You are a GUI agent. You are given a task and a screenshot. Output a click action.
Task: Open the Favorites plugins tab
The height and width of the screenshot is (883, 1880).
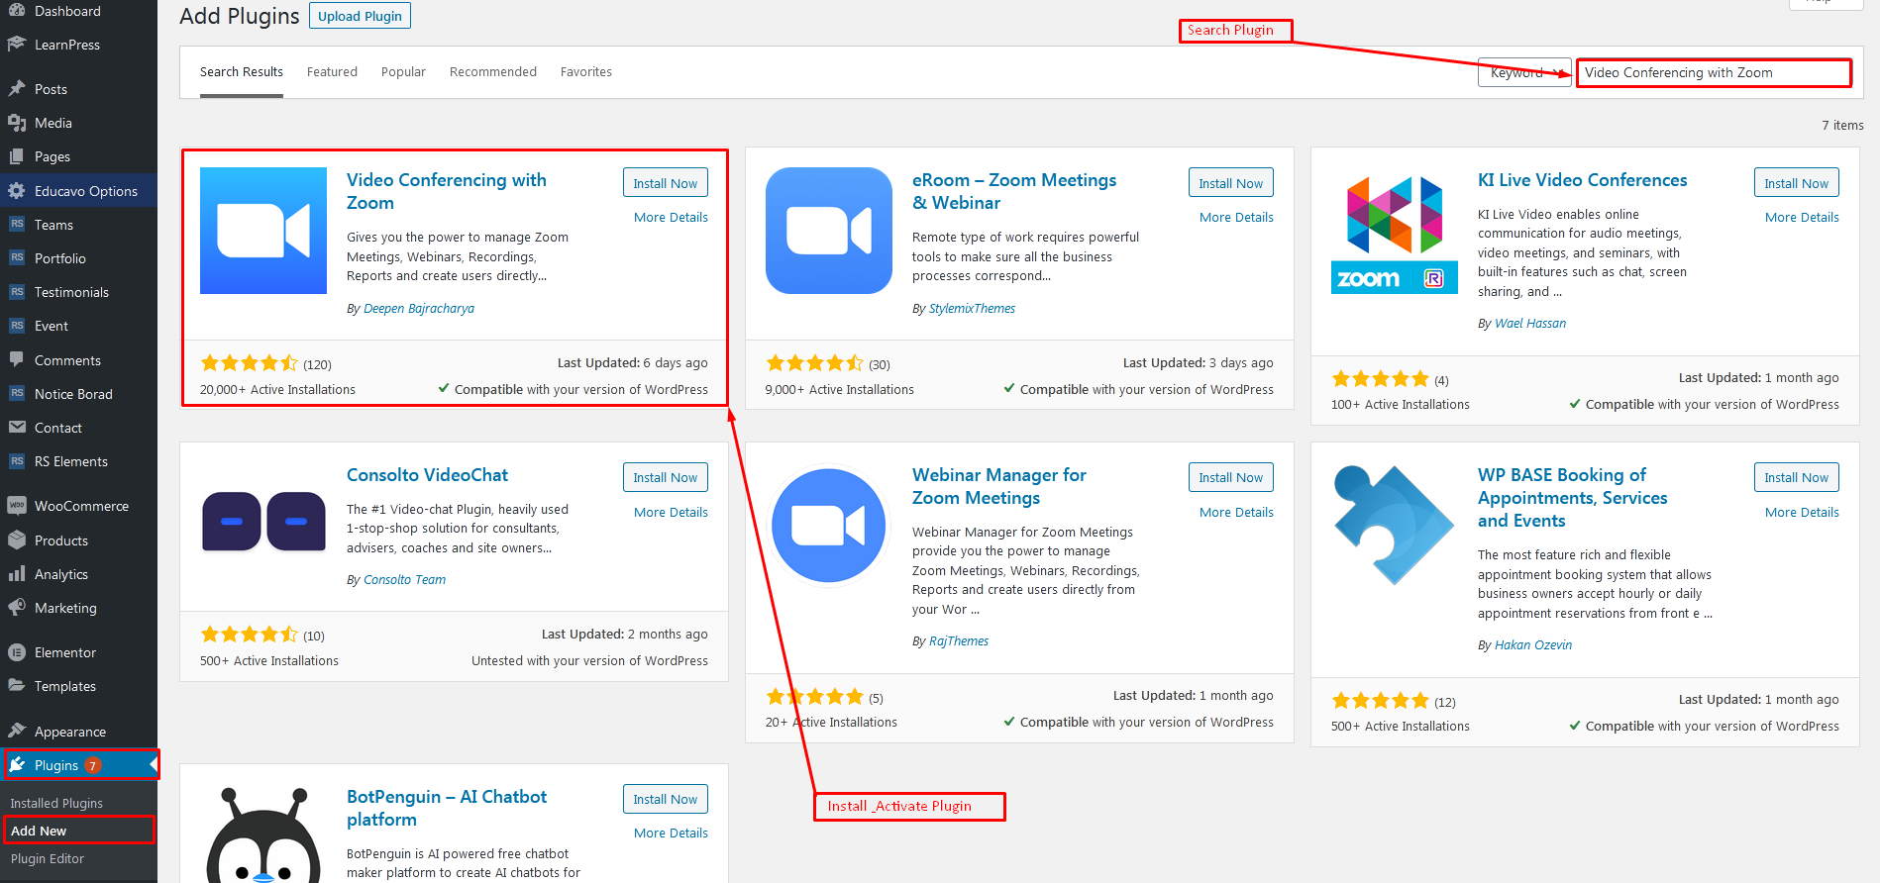tap(586, 72)
